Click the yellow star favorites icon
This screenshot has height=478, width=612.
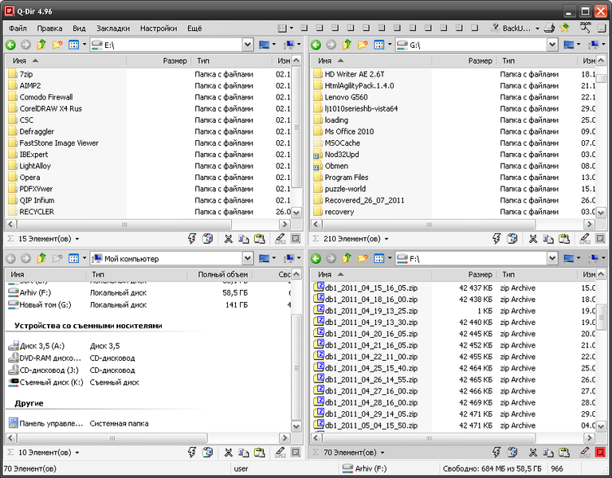tap(565, 28)
